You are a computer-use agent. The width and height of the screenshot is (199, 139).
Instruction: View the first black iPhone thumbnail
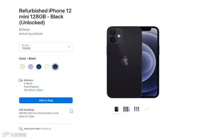click(116, 109)
